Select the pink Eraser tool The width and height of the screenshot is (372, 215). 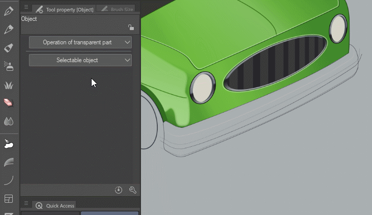tap(9, 103)
